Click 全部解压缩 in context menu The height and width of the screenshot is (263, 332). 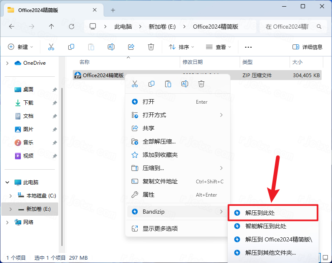[159, 141]
